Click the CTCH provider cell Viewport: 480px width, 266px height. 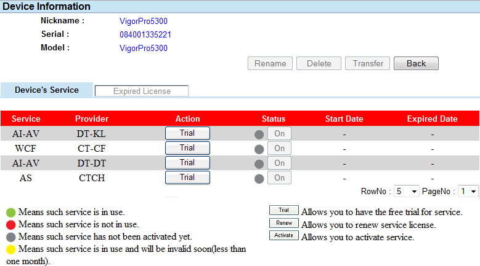[x=92, y=178]
